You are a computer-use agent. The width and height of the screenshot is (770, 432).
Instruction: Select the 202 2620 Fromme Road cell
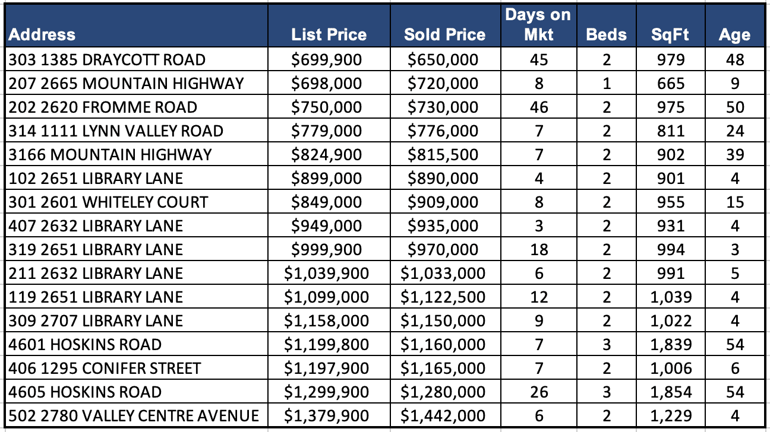103,107
